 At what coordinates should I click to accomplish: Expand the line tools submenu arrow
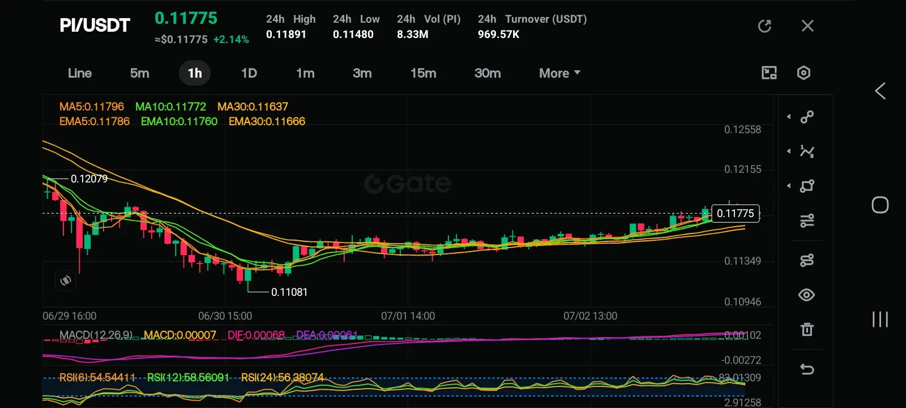(x=789, y=117)
